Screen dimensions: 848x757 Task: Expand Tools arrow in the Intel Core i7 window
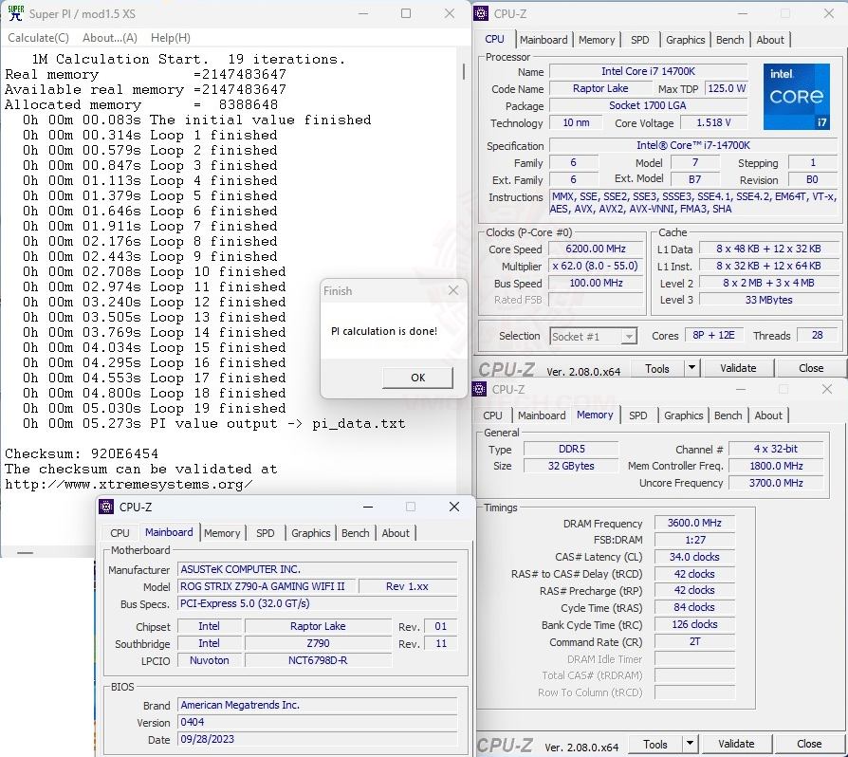click(691, 368)
